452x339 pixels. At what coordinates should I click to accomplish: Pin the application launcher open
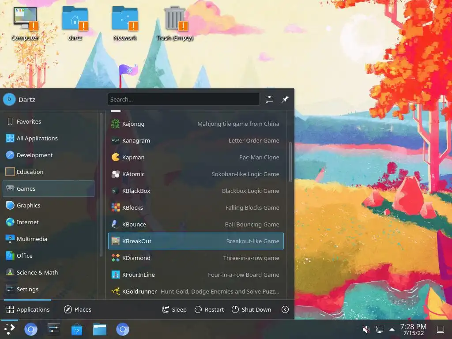pyautogui.click(x=285, y=99)
